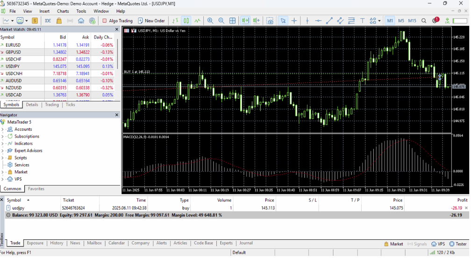Open the search magnifier in toolbar
This screenshot has width=471, height=258.
click(x=424, y=21)
